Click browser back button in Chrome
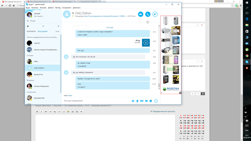The width and height of the screenshot is (251, 141). coord(2,6)
